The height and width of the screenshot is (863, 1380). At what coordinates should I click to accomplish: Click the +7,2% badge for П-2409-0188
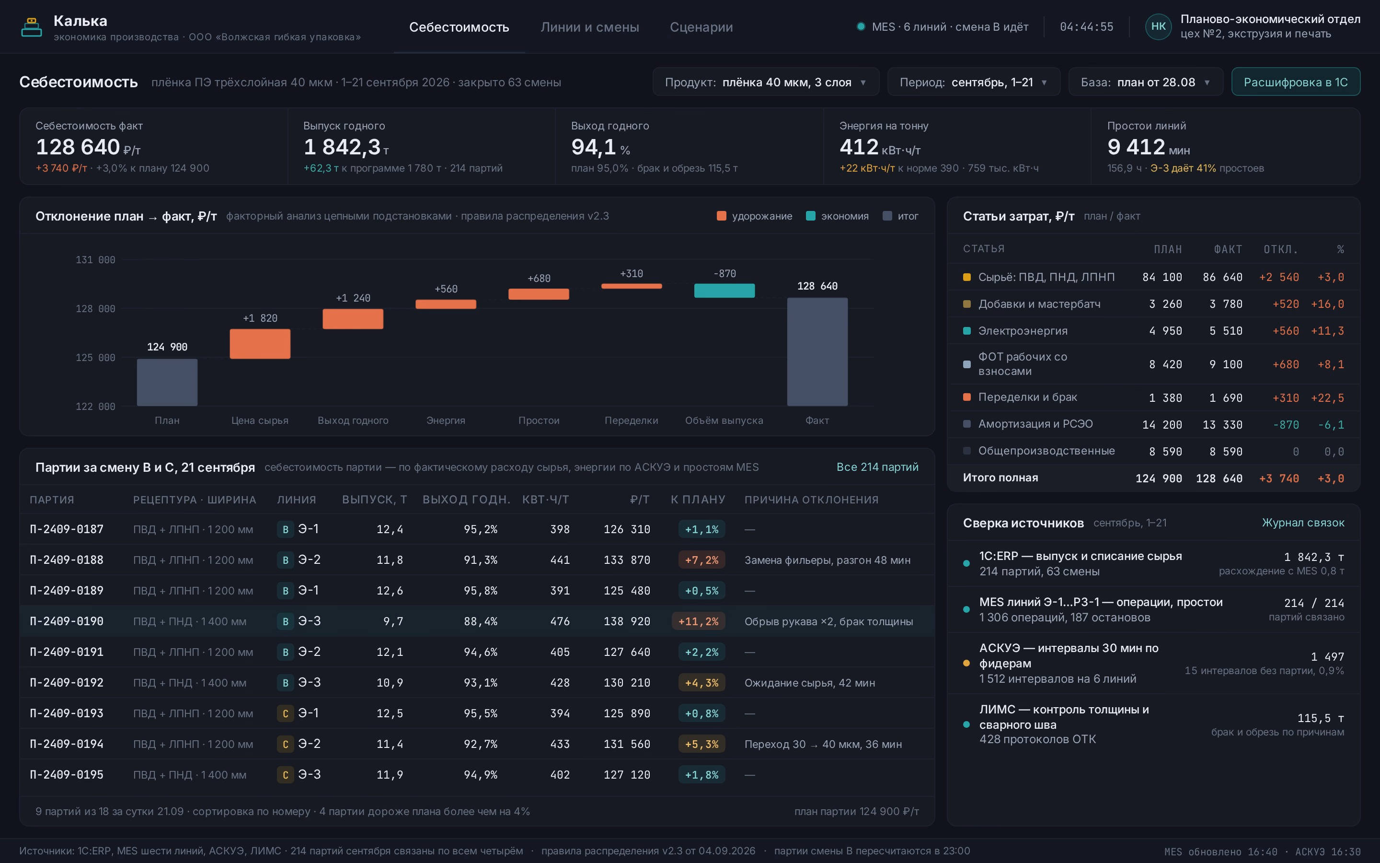pos(701,560)
